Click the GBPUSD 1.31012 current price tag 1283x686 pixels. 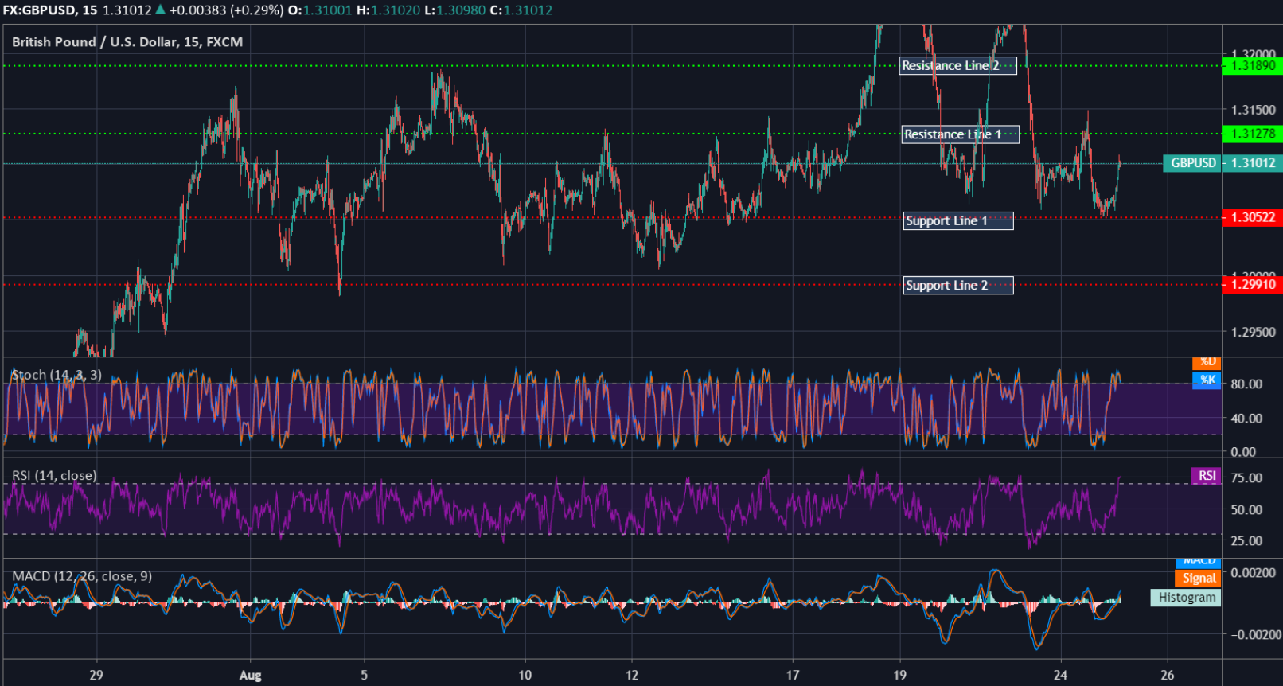(1223, 163)
